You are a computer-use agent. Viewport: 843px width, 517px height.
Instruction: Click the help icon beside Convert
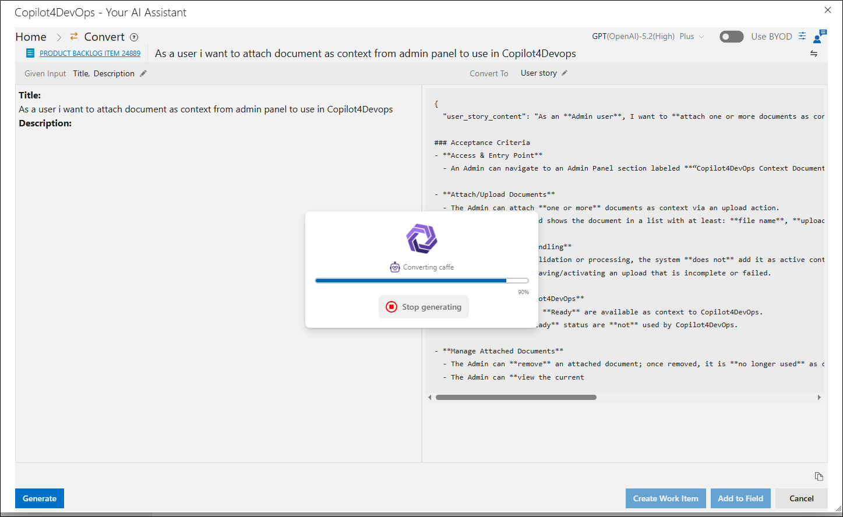pyautogui.click(x=134, y=37)
